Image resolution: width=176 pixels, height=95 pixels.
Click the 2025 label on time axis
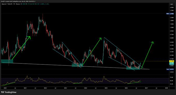[x=106, y=88]
